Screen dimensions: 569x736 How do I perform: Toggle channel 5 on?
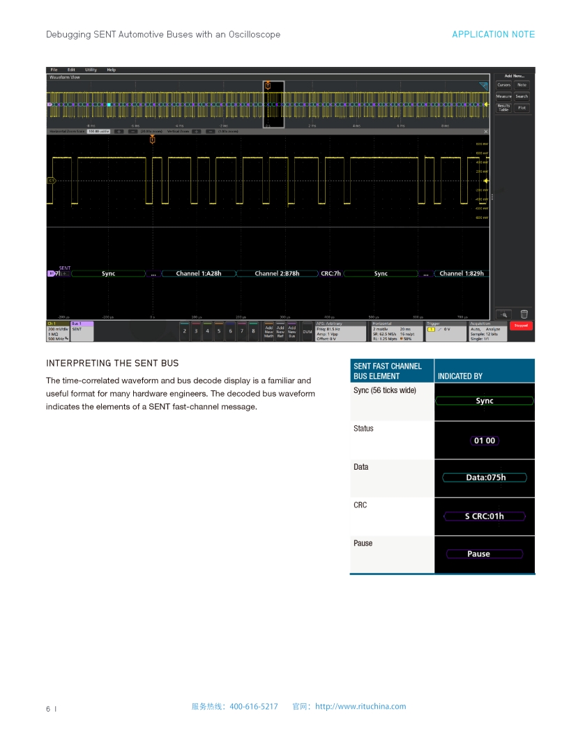tap(219, 331)
